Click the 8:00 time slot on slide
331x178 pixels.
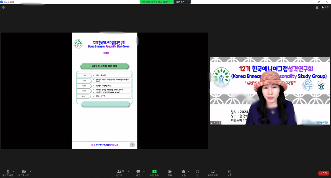pyautogui.click(x=84, y=86)
